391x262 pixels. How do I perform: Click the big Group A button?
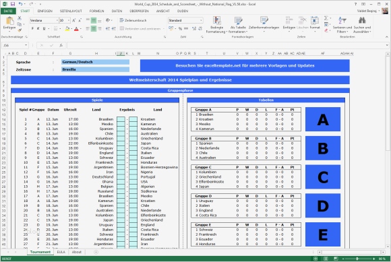[323, 119]
